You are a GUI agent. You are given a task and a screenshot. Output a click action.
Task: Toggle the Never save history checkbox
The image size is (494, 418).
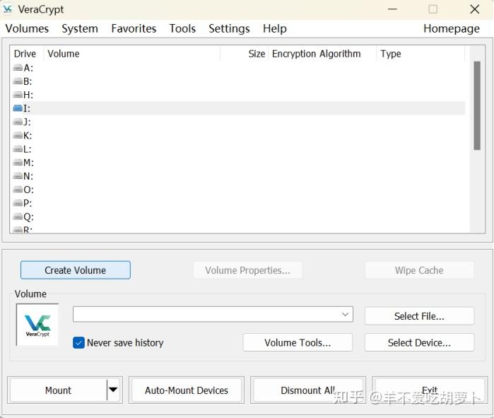tap(78, 342)
